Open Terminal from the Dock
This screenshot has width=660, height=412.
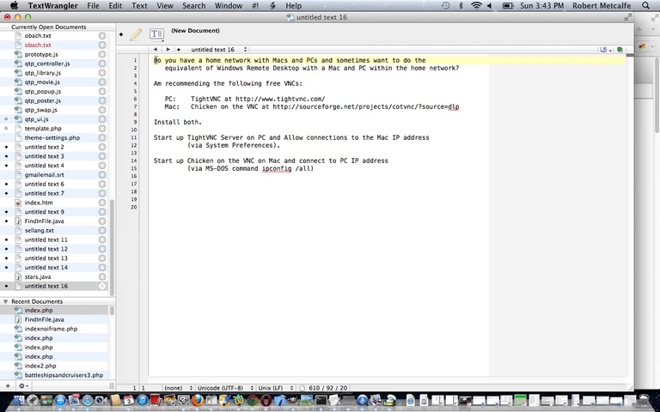pos(321,400)
